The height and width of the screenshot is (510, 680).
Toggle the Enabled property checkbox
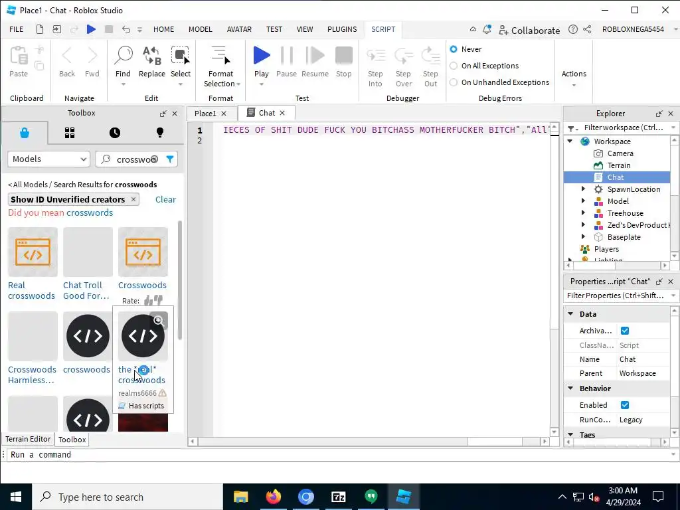pyautogui.click(x=625, y=405)
